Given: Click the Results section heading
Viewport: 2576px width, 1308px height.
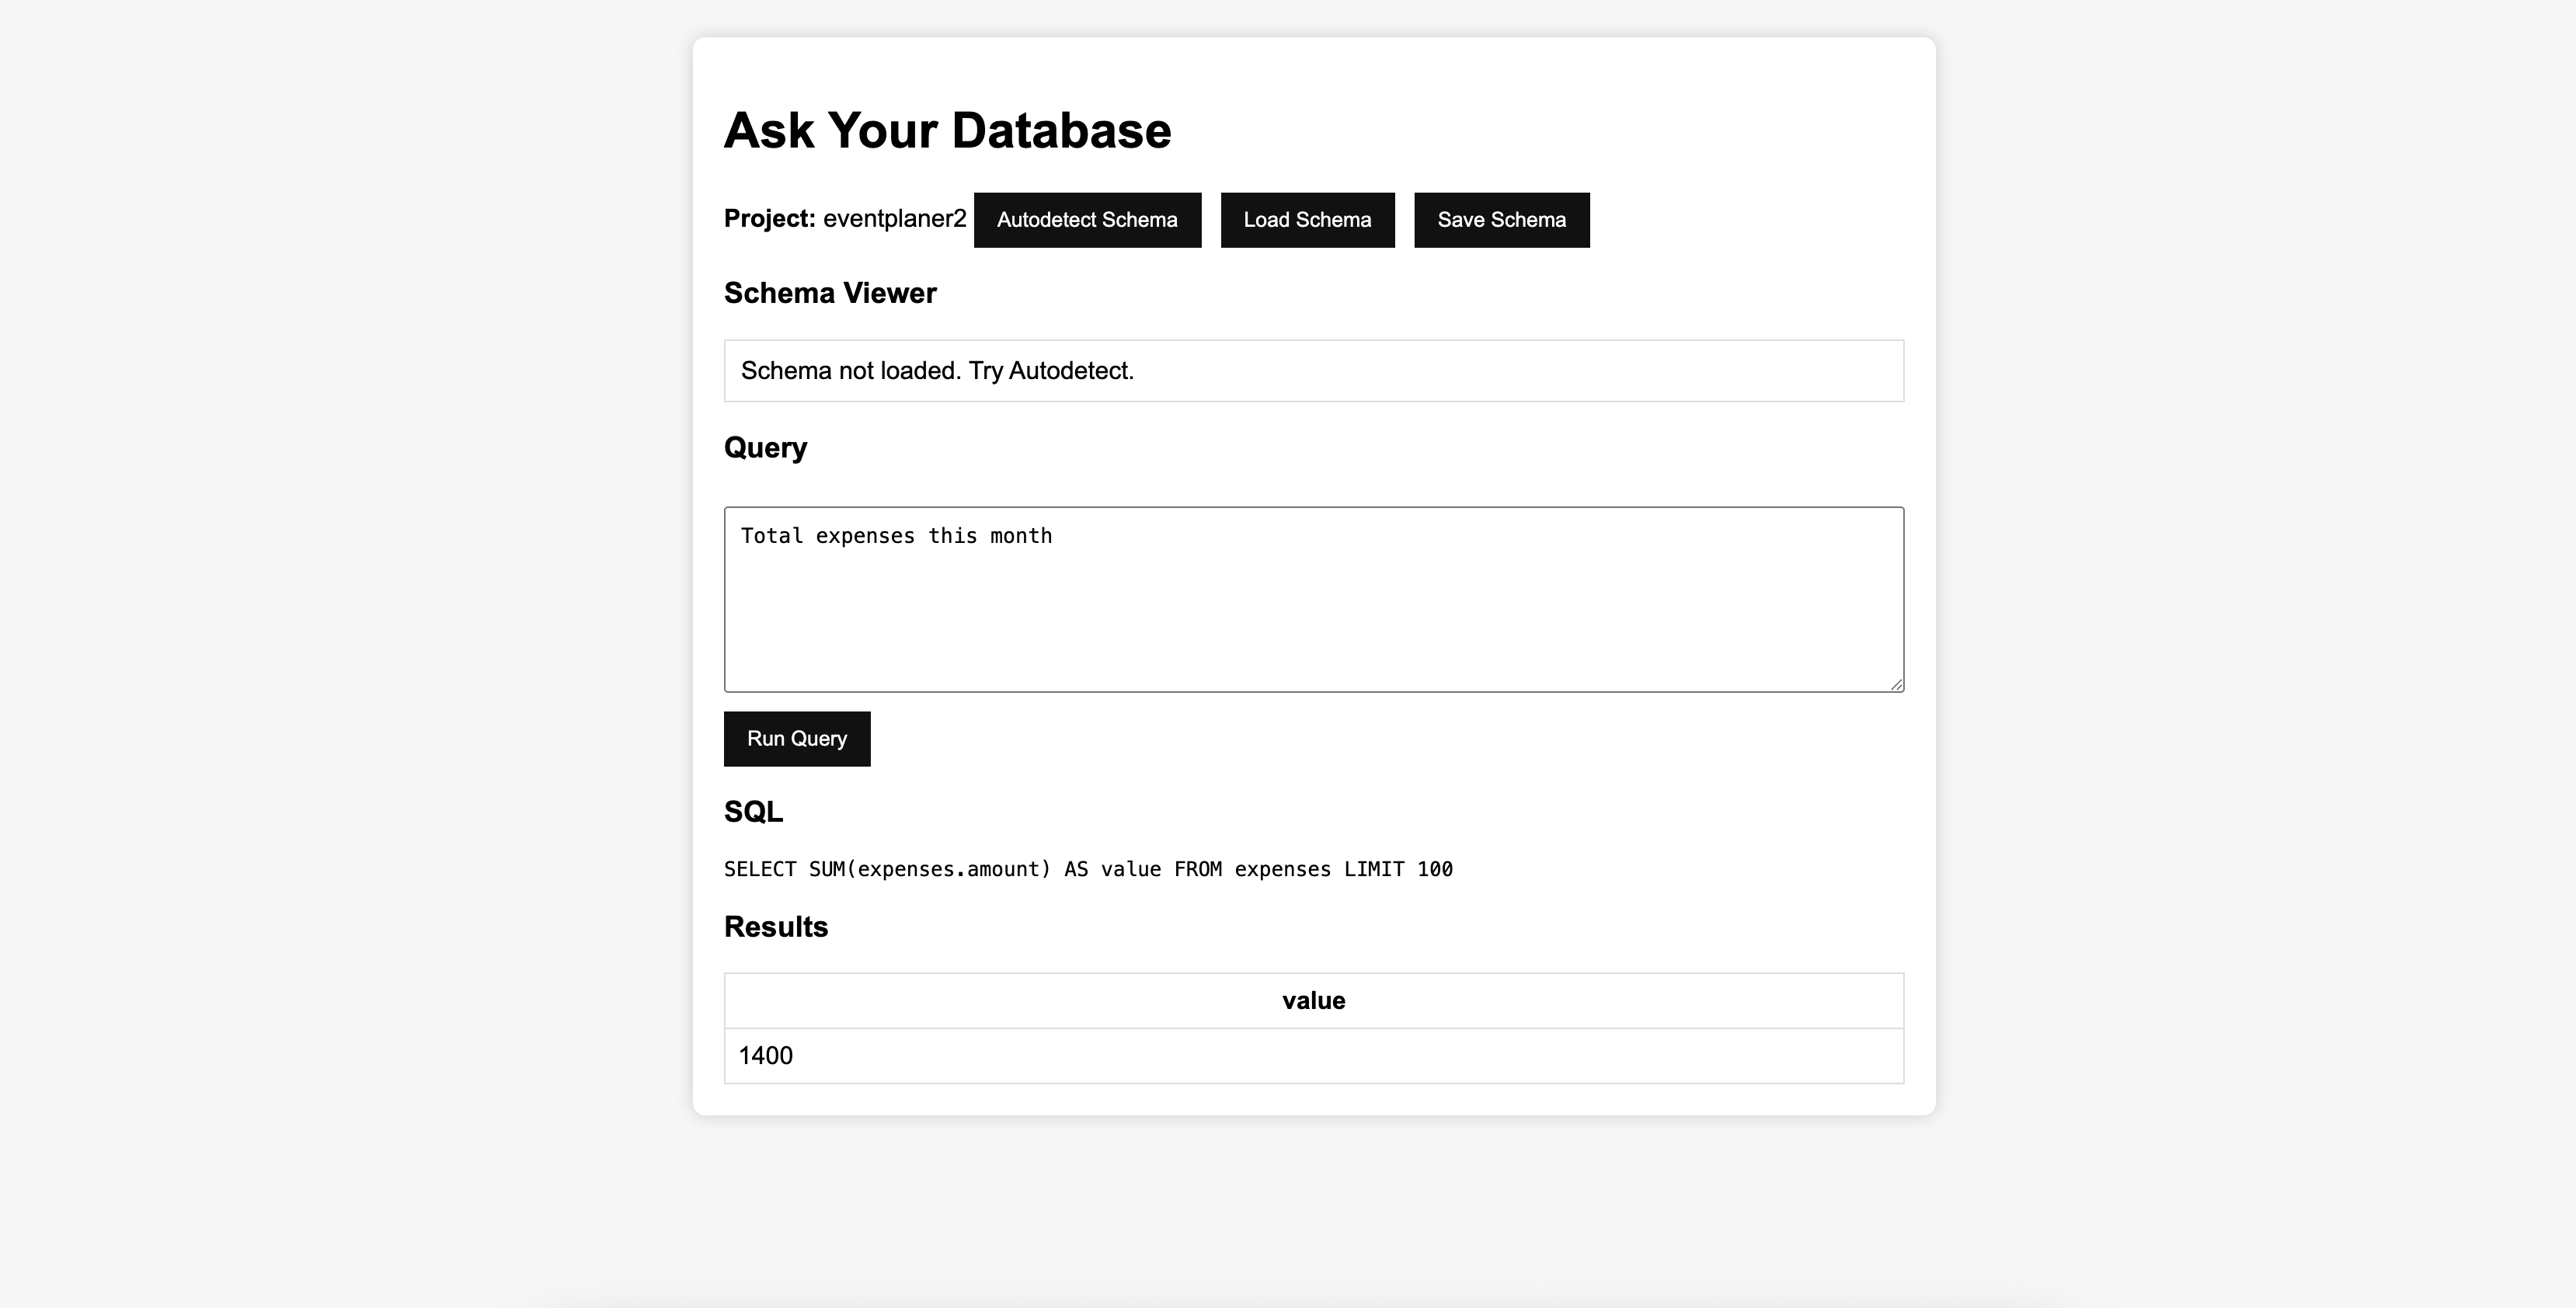Looking at the screenshot, I should tap(776, 927).
